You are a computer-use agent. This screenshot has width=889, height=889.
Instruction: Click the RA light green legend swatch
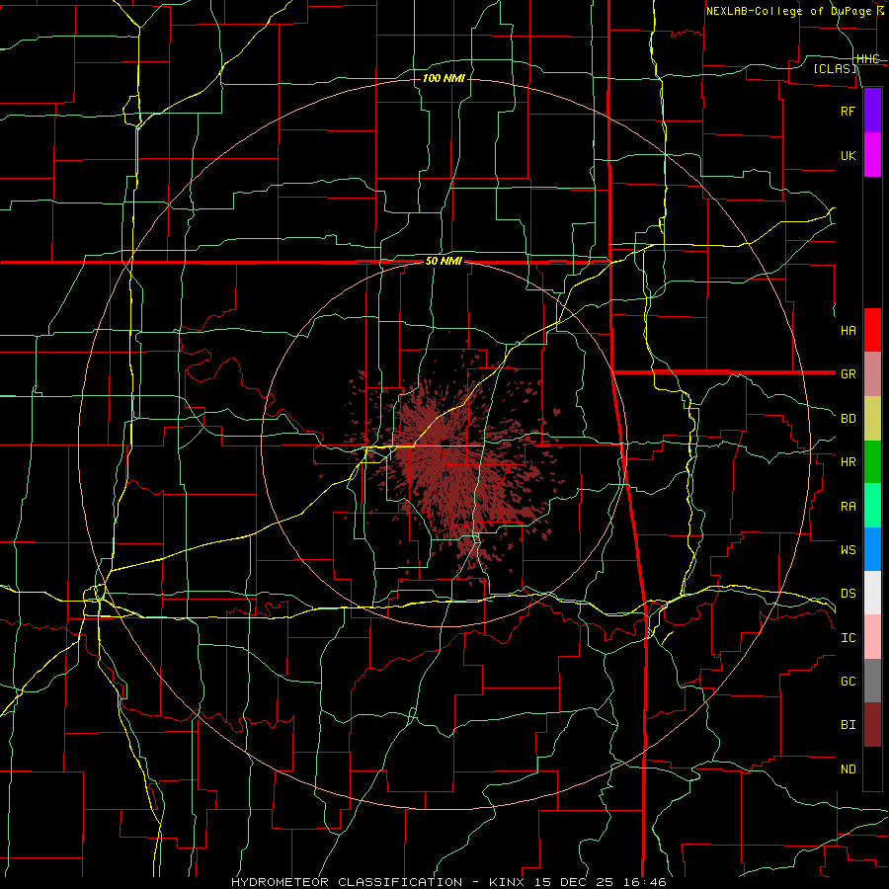872,506
